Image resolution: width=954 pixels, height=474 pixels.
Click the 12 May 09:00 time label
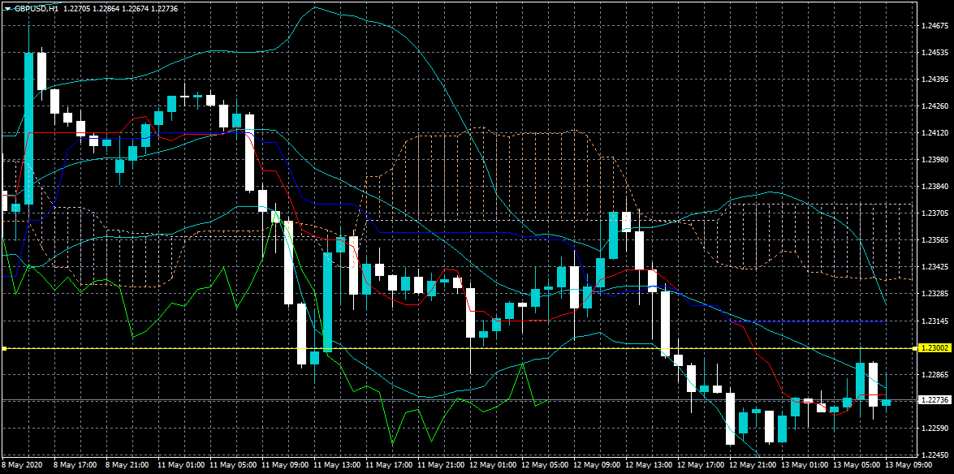[596, 465]
